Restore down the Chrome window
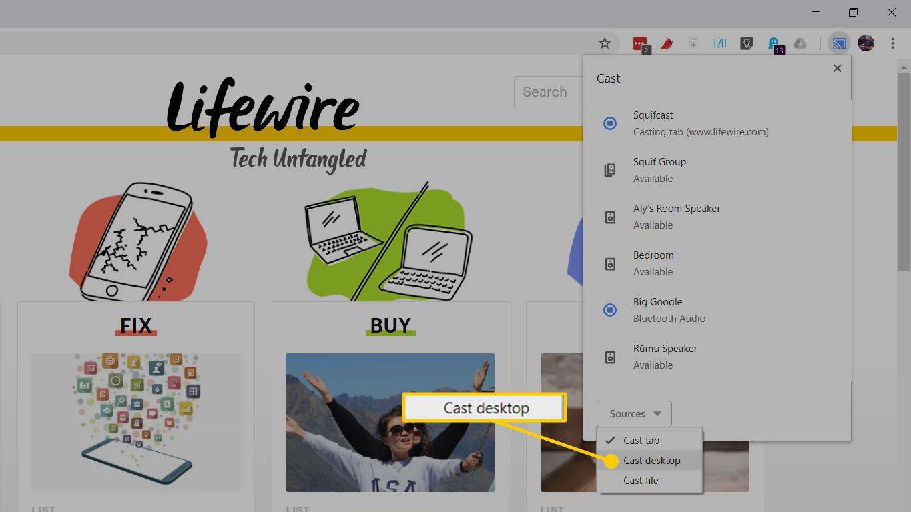The height and width of the screenshot is (512, 911). click(x=854, y=12)
